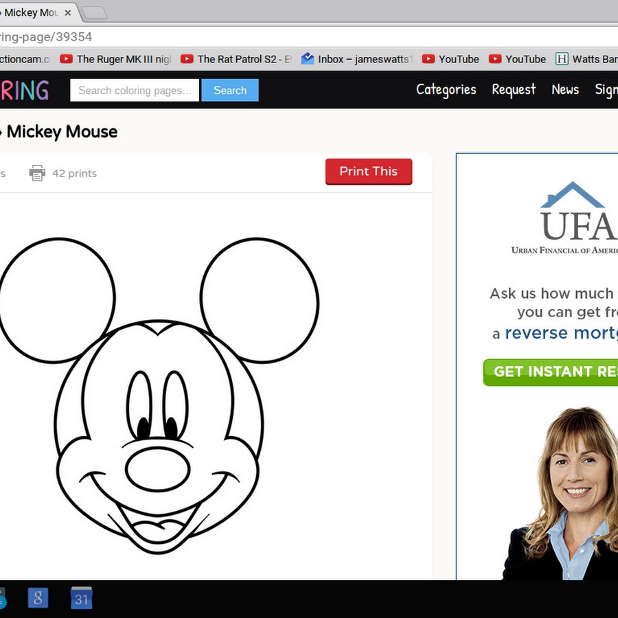Click the coloring site logo
This screenshot has height=618, width=618.
(x=25, y=90)
